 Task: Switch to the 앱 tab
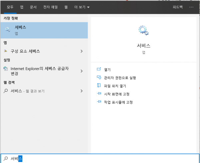pyautogui.click(x=22, y=7)
